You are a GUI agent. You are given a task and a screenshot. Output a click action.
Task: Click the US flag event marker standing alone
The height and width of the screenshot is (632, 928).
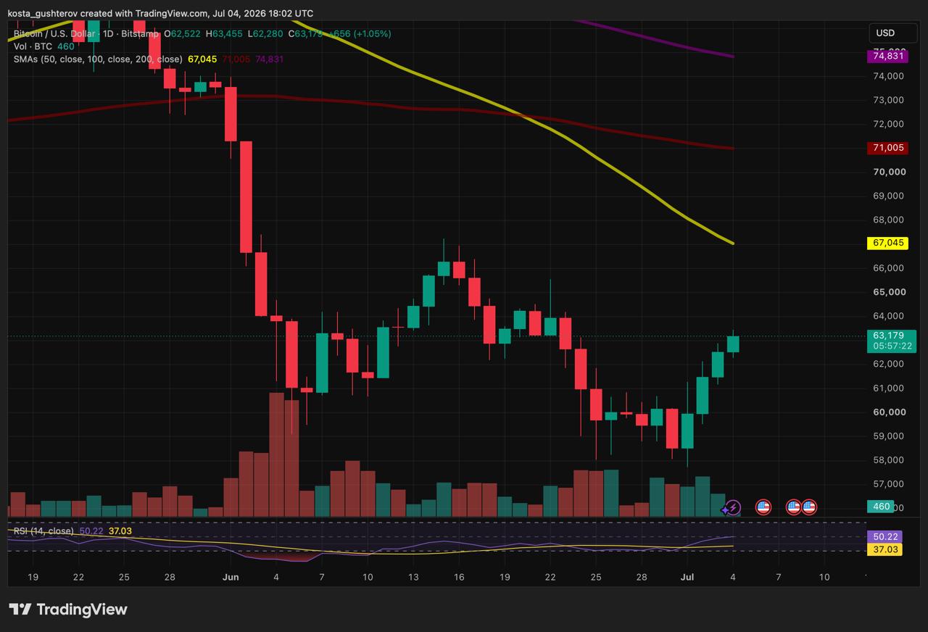point(763,507)
